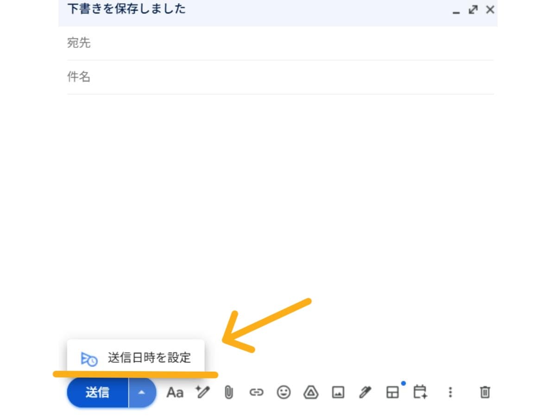Propose meeting times with the calendar icon
This screenshot has width=556, height=417.
coord(419,392)
